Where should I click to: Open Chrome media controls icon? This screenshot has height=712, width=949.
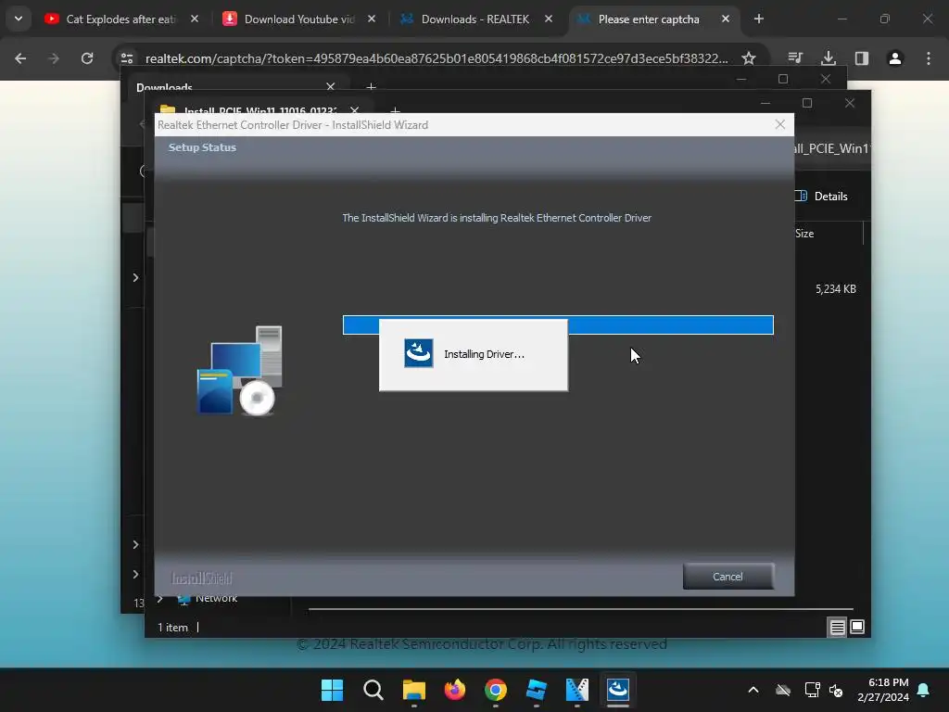click(795, 58)
